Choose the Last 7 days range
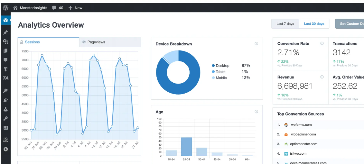The width and height of the screenshot is (364, 164). tap(285, 24)
